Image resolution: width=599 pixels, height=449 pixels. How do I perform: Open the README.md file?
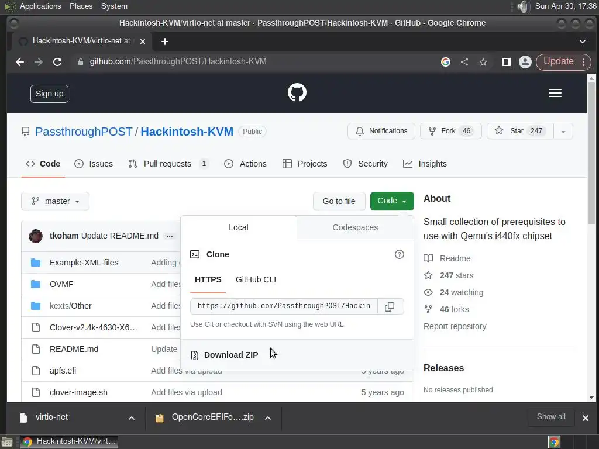coord(74,350)
